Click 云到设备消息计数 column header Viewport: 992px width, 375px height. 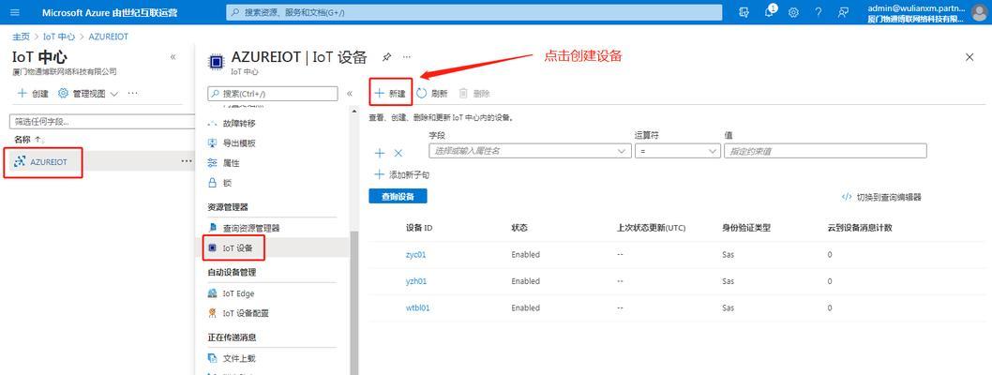click(x=860, y=228)
